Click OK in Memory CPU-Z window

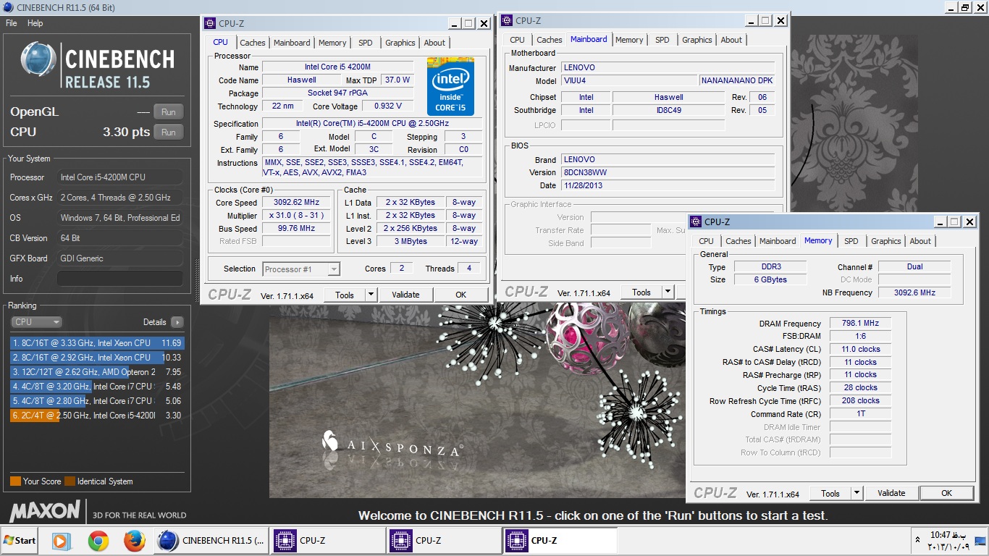coord(946,493)
